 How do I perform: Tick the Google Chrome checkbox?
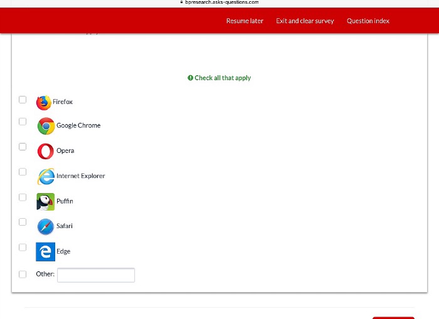point(23,122)
